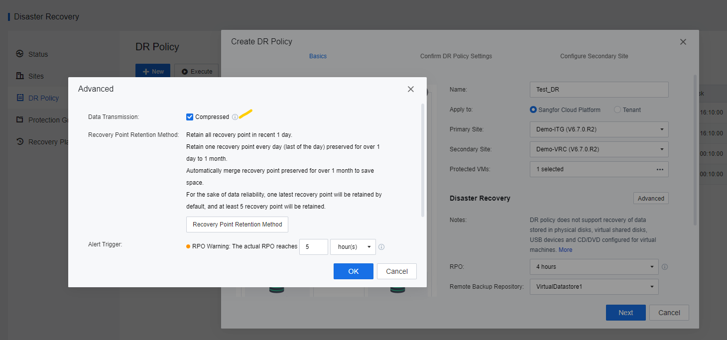The height and width of the screenshot is (340, 727).
Task: Select DR Policy in the sidebar
Action: [x=43, y=98]
